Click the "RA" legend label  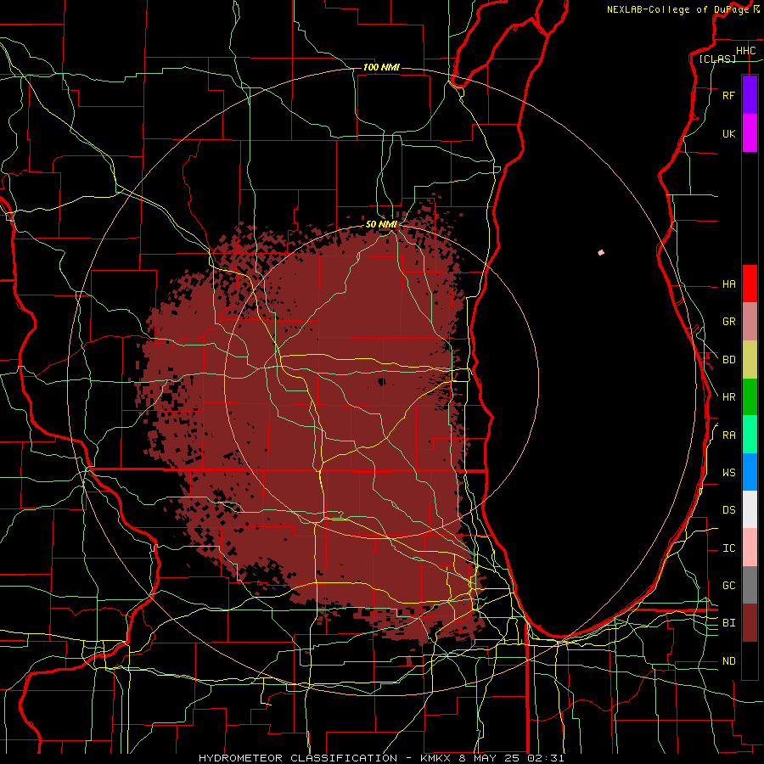point(728,435)
